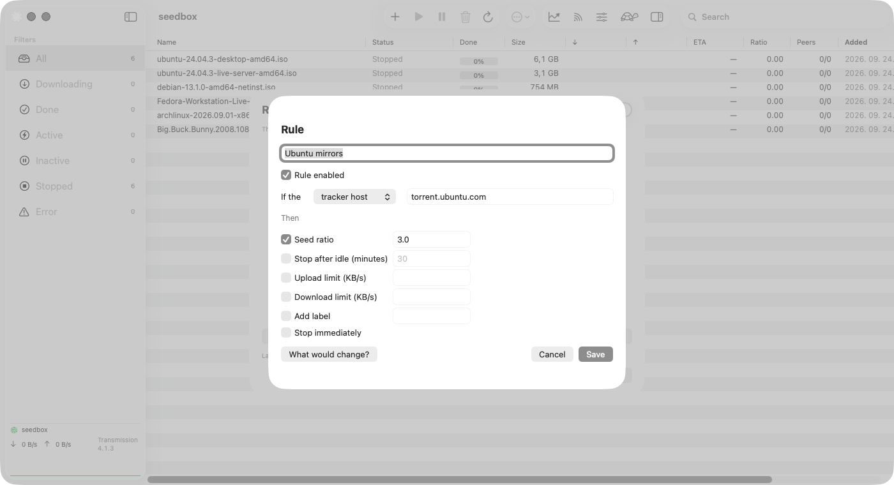
Task: Open the ellipsis more actions menu
Action: point(520,17)
